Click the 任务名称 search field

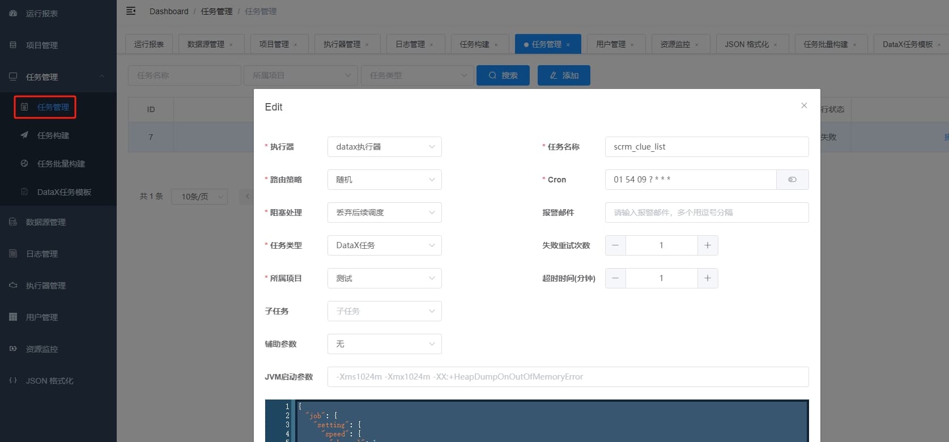[185, 75]
